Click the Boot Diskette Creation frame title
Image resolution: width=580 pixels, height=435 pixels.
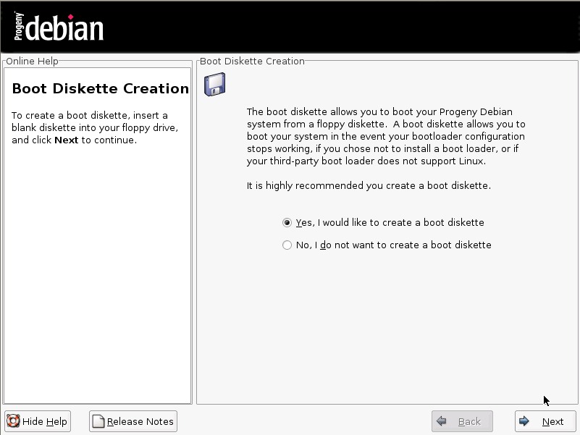click(x=252, y=62)
